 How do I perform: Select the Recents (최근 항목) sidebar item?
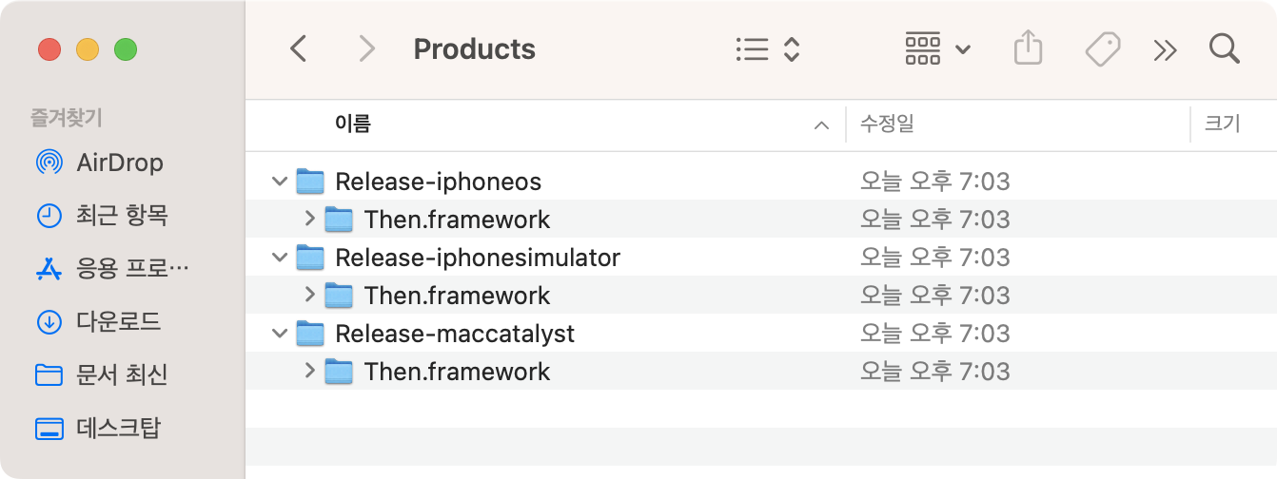121,216
